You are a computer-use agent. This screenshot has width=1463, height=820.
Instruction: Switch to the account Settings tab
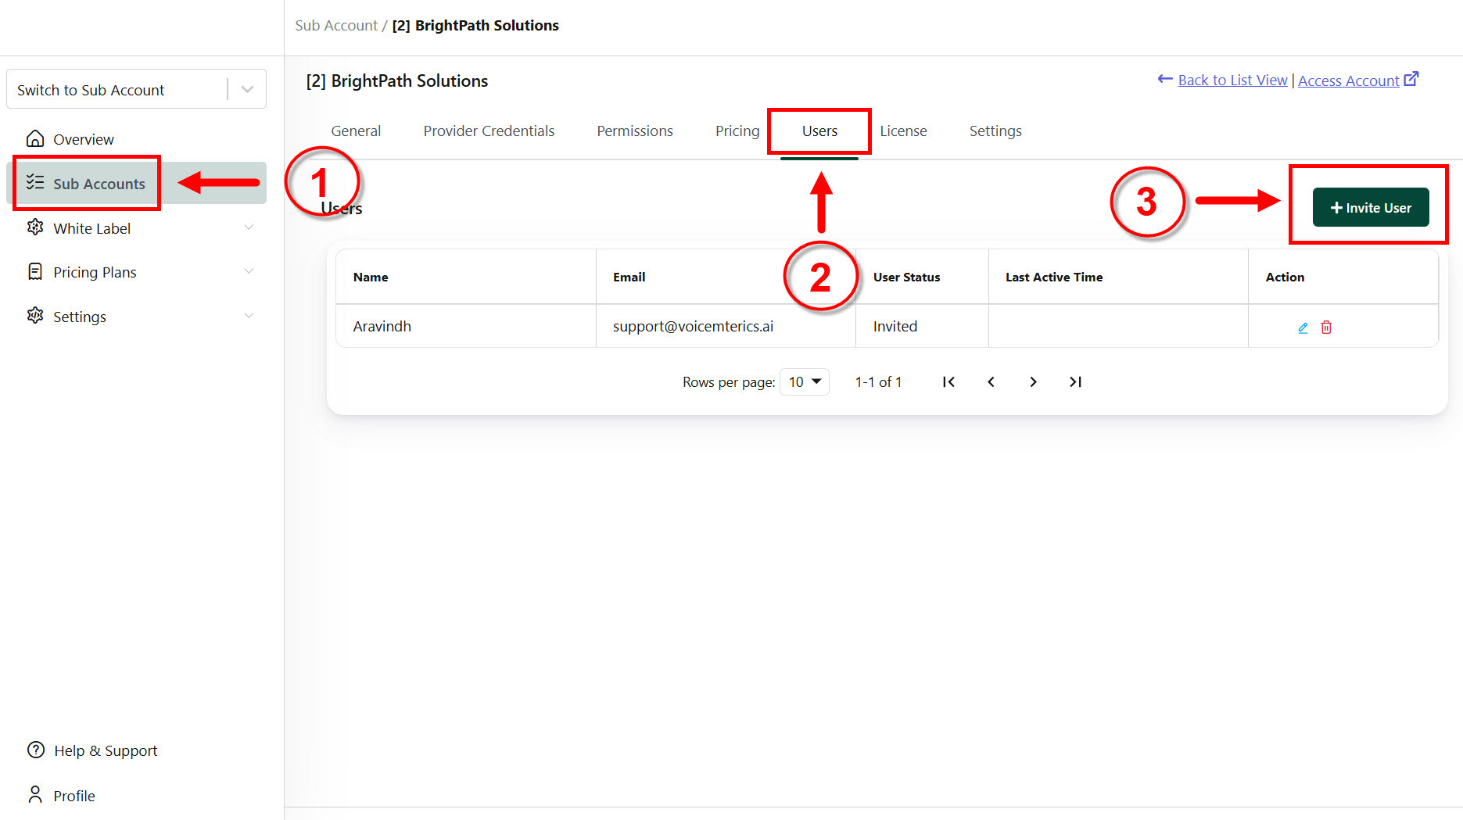(x=995, y=131)
